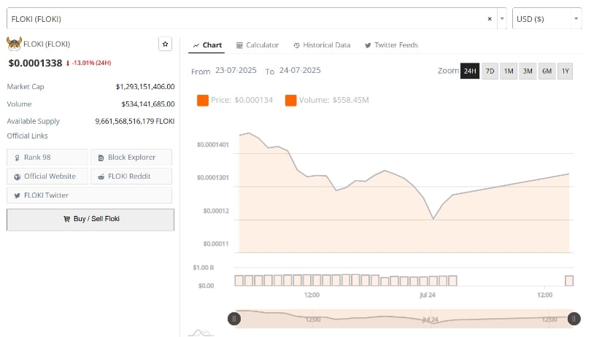Open the Calculator tab
This screenshot has width=602, height=337.
click(x=258, y=45)
